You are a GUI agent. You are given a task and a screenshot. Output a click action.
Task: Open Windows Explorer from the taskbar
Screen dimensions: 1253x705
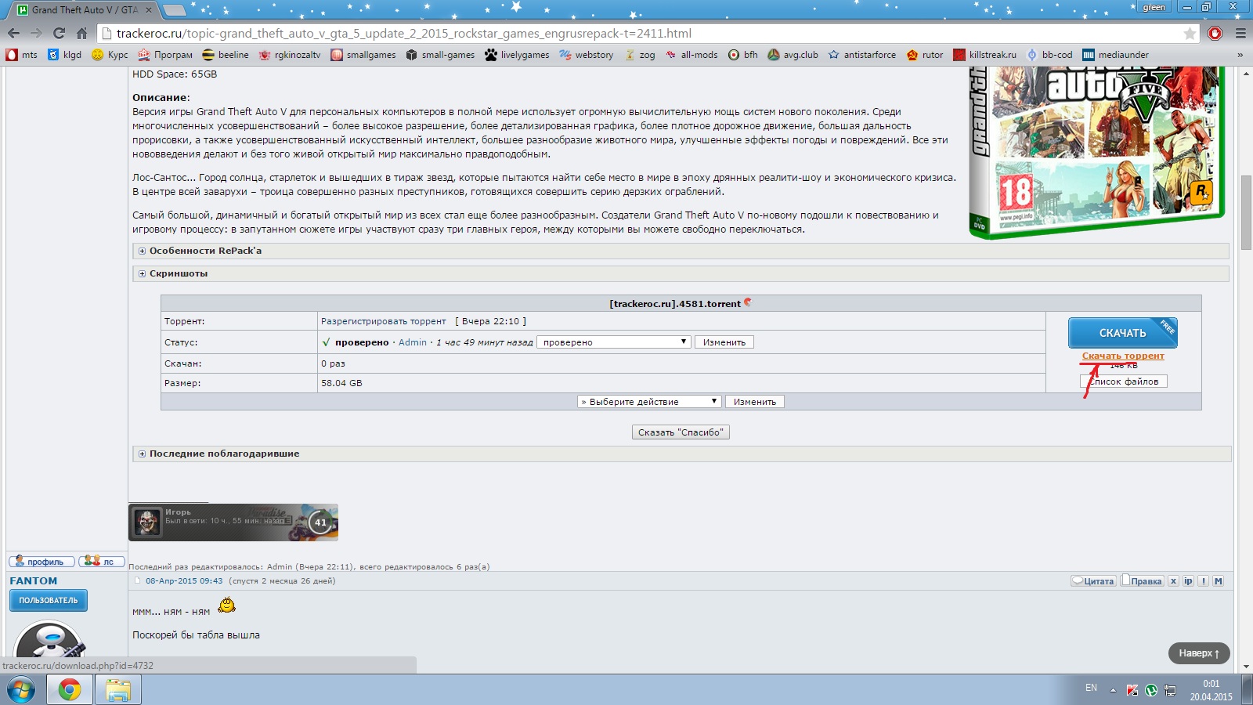[118, 690]
